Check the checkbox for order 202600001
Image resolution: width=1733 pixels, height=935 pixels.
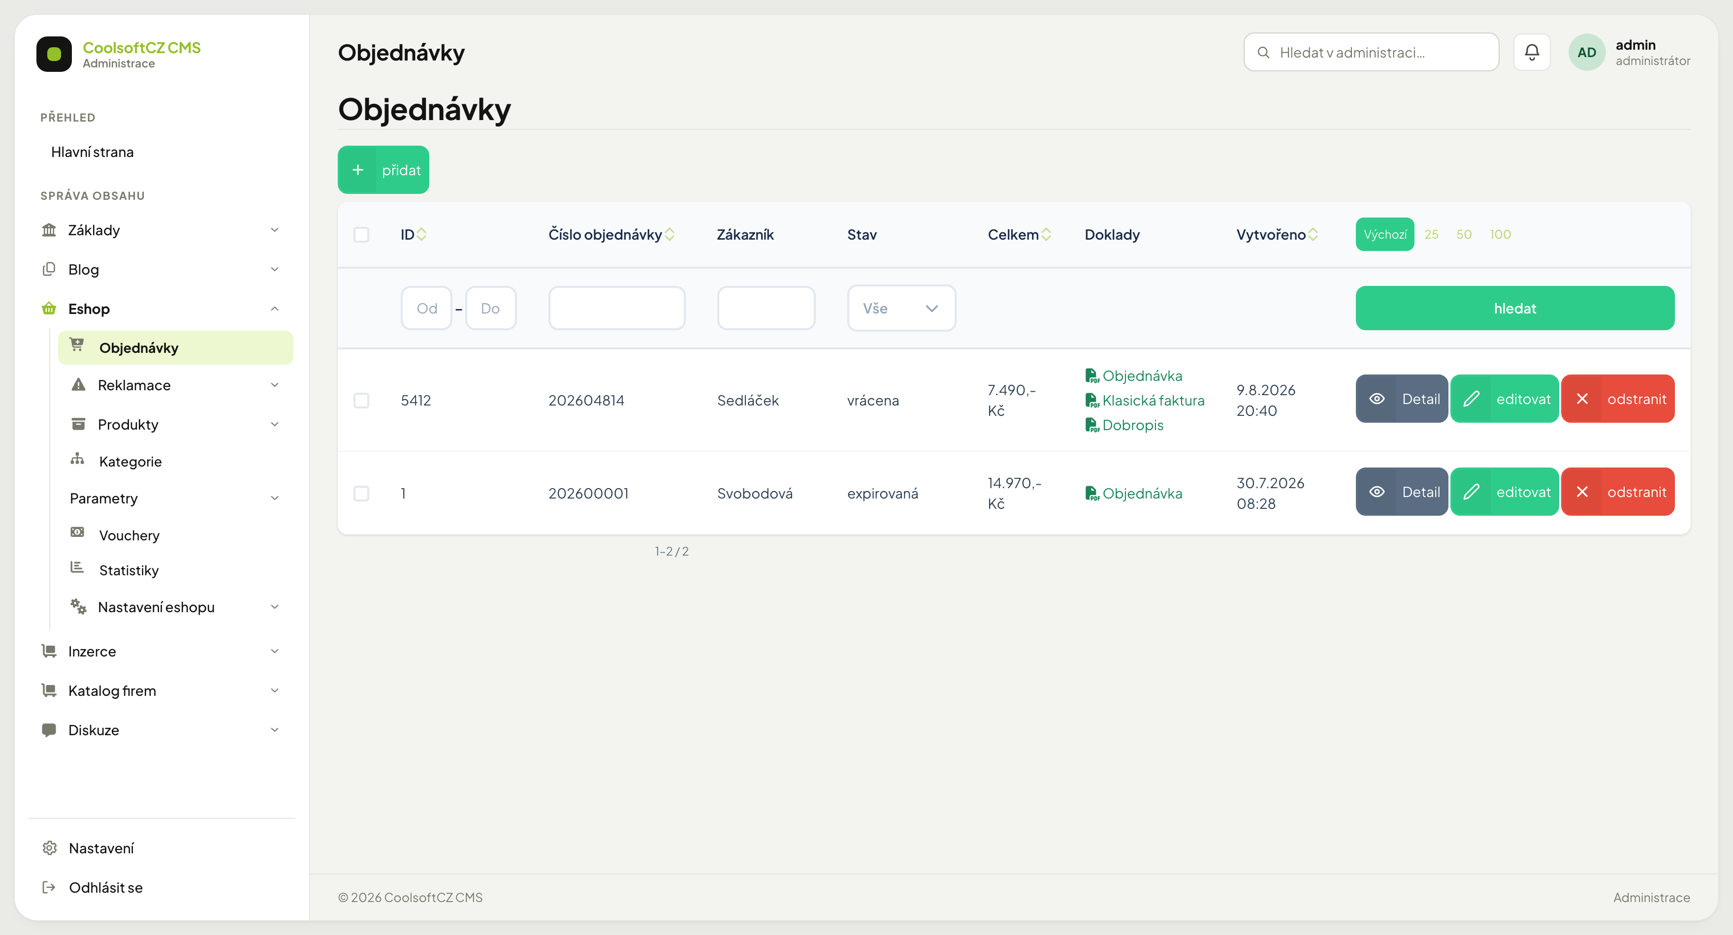[x=361, y=493]
